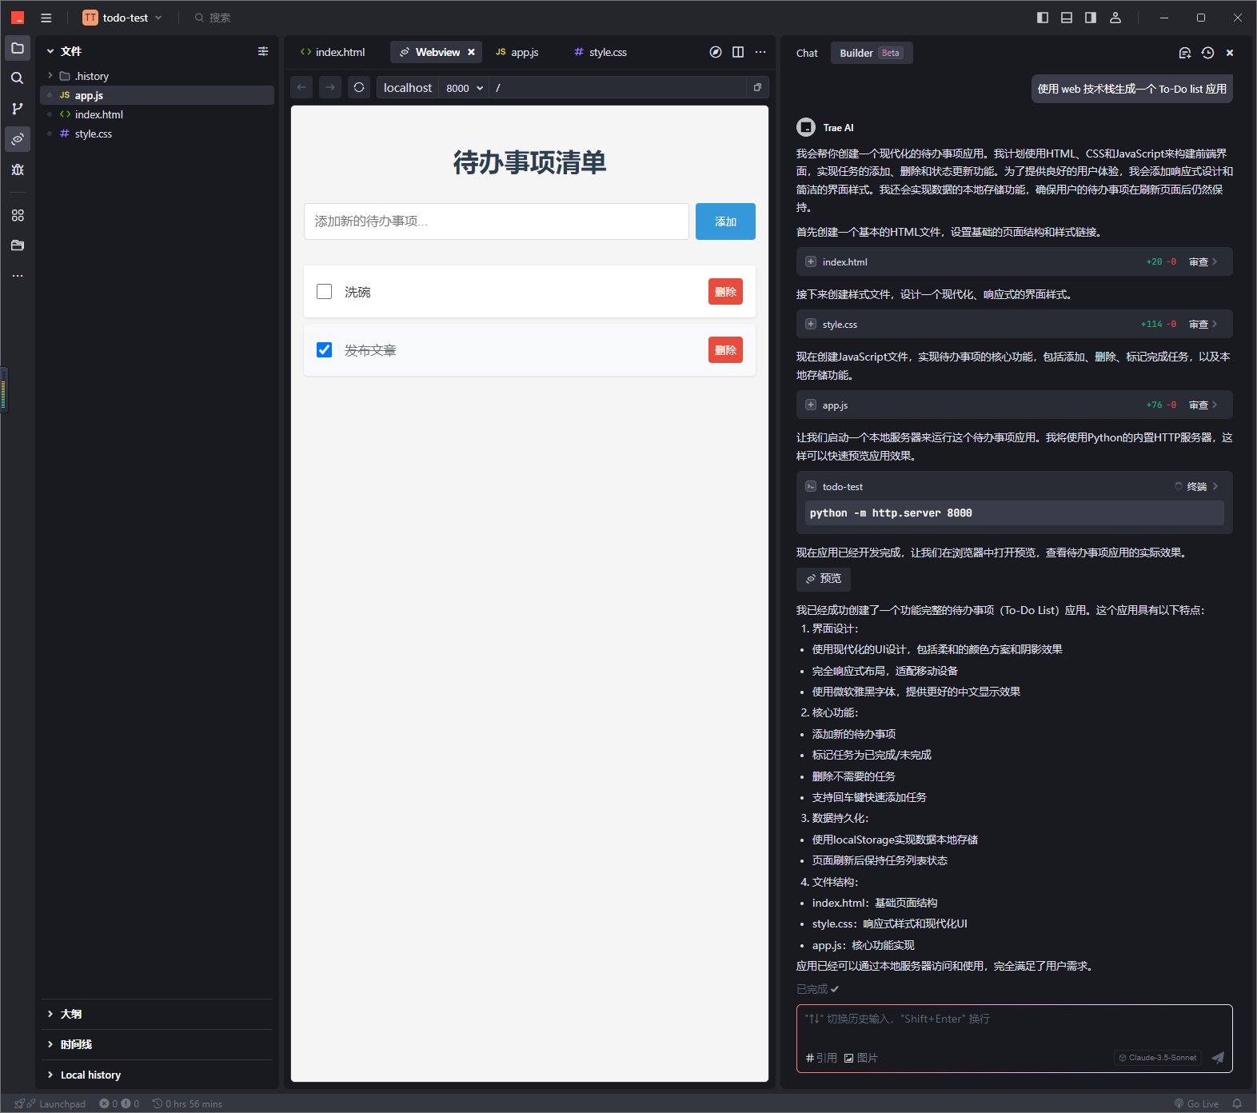Click the 预览 preview button
Image resolution: width=1257 pixels, height=1113 pixels.
[823, 578]
